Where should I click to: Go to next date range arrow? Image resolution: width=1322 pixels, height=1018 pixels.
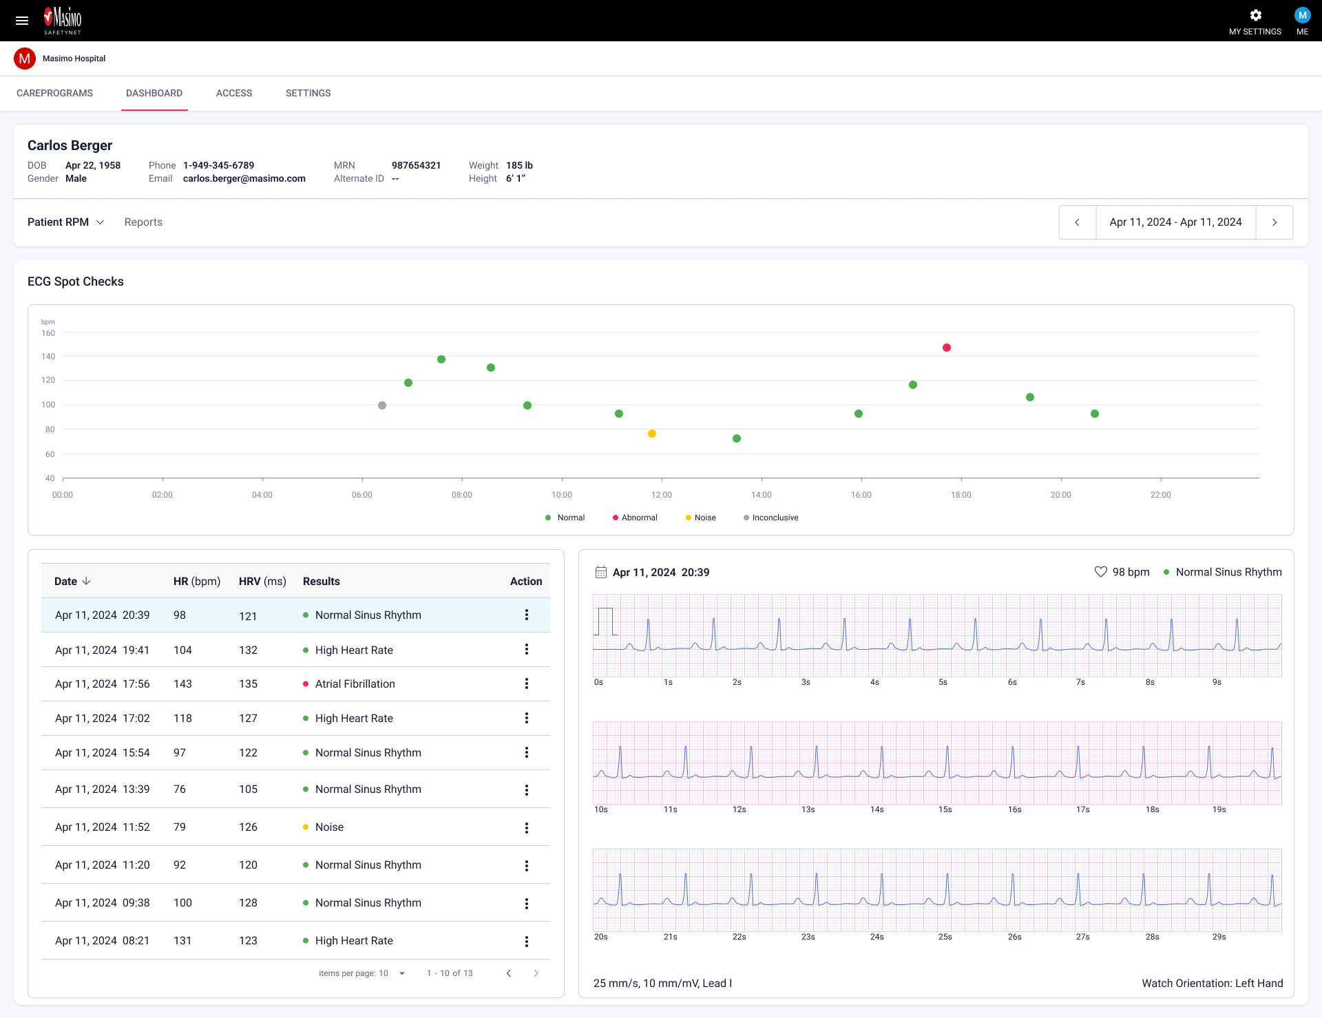[1274, 222]
